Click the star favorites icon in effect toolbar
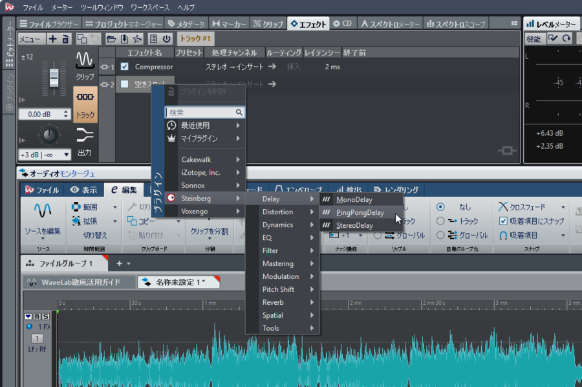Image resolution: width=582 pixels, height=387 pixels. pyautogui.click(x=137, y=39)
